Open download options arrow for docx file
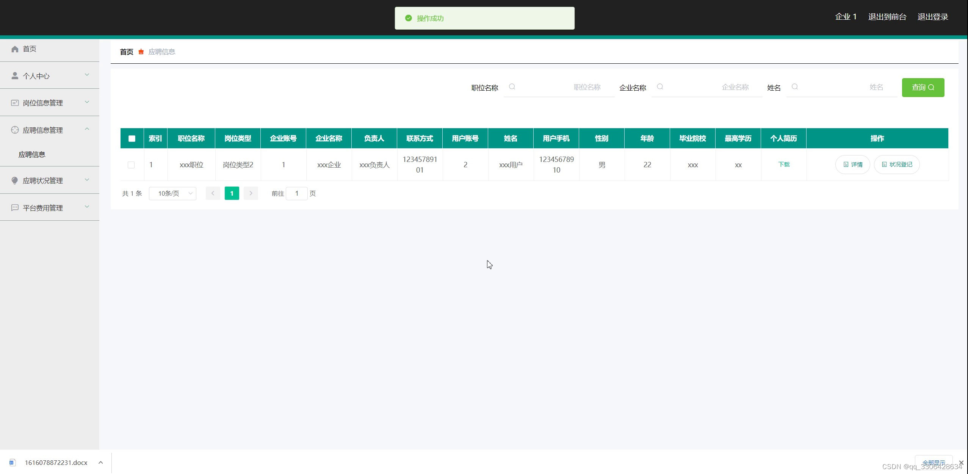968x474 pixels. pyautogui.click(x=100, y=462)
